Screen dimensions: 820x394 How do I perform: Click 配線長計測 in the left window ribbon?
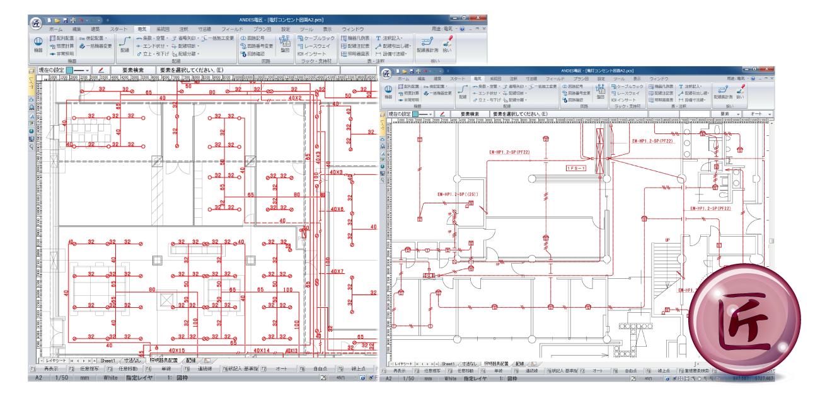click(x=427, y=45)
